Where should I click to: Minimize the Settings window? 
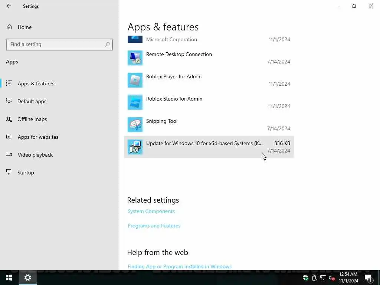point(337,6)
